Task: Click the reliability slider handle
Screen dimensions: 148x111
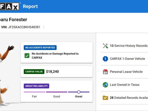Action: 79,92
